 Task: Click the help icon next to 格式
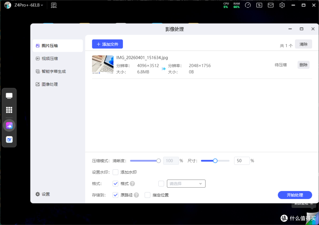click(x=132, y=184)
